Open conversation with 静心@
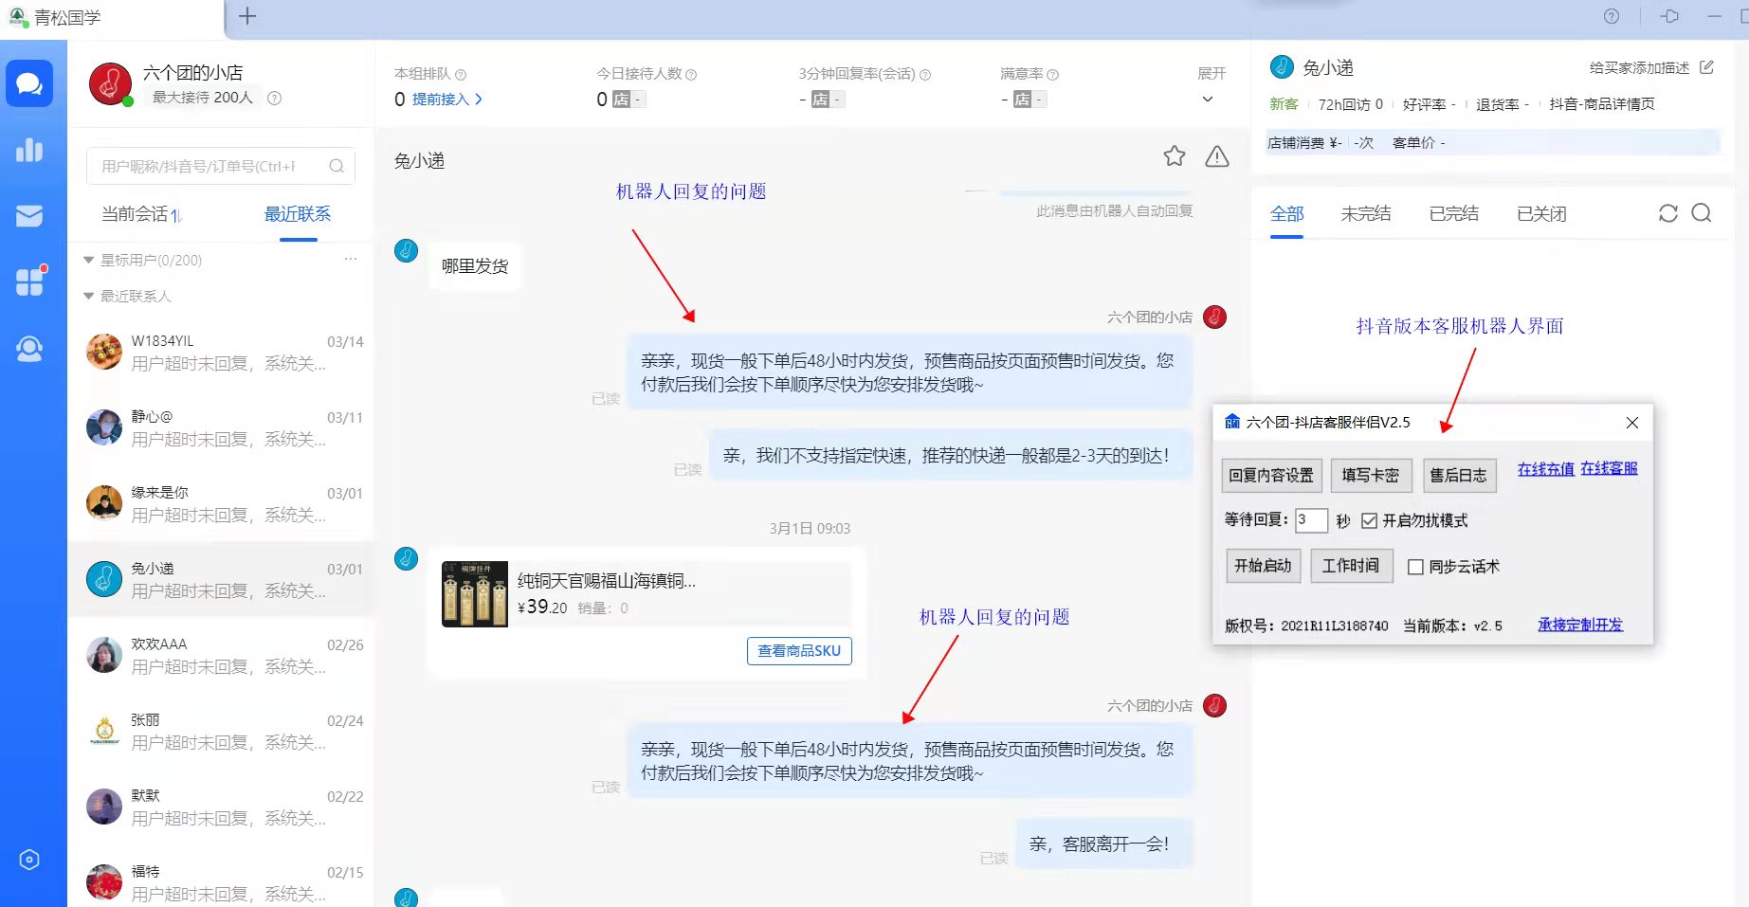Viewport: 1749px width, 907px height. [x=221, y=428]
